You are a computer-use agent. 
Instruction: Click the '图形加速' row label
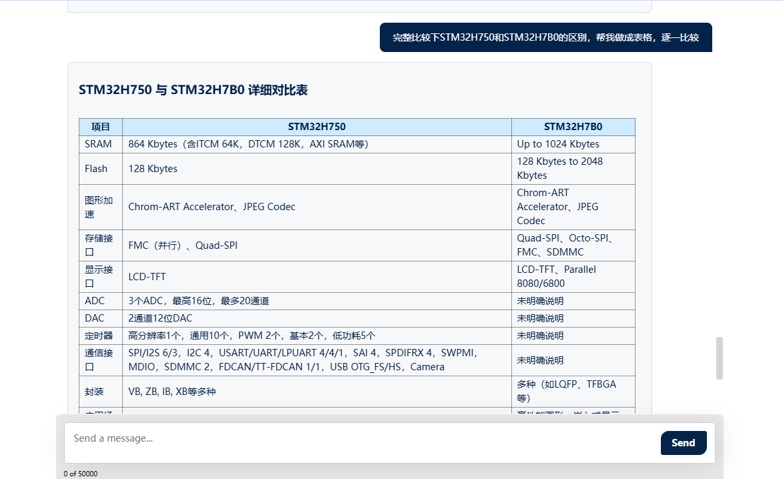coord(99,207)
